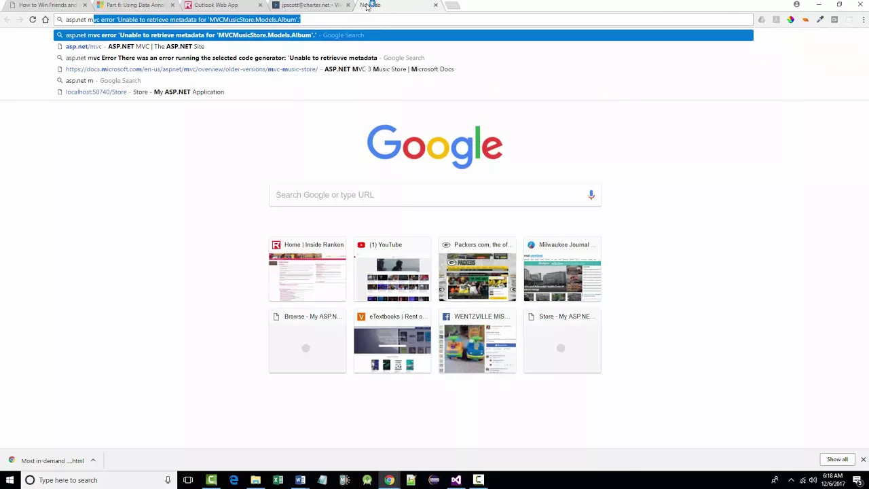Open the Windows Start menu
Viewport: 869px width, 489px height.
click(10, 480)
